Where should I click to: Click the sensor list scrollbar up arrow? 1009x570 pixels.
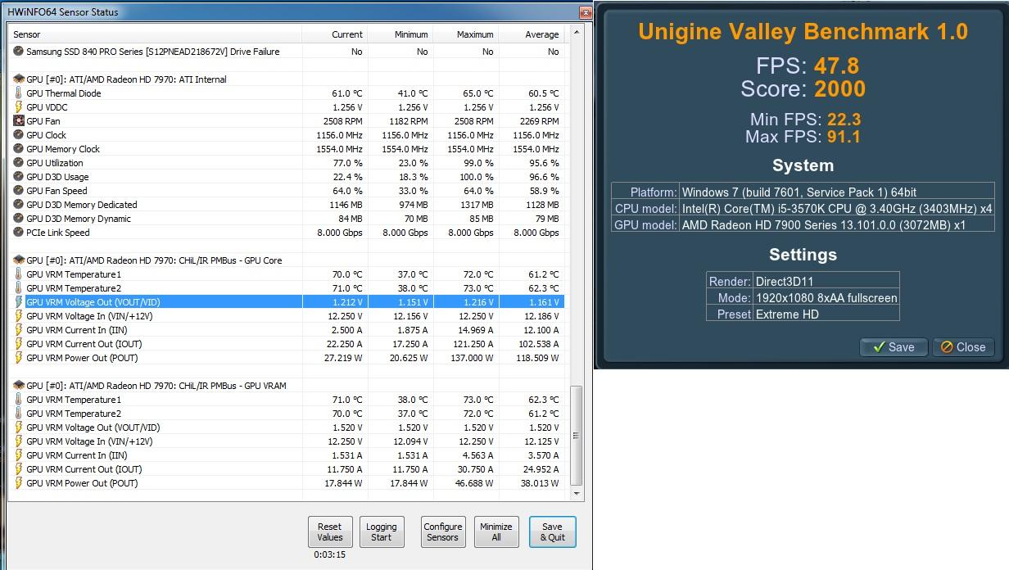[x=577, y=34]
